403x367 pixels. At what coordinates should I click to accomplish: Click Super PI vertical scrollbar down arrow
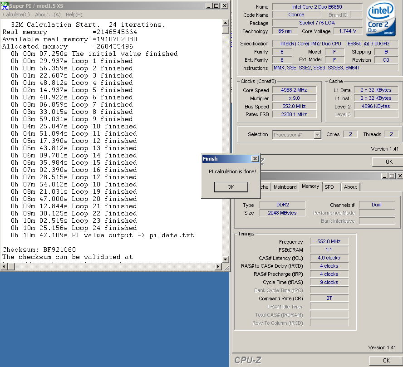(x=226, y=259)
